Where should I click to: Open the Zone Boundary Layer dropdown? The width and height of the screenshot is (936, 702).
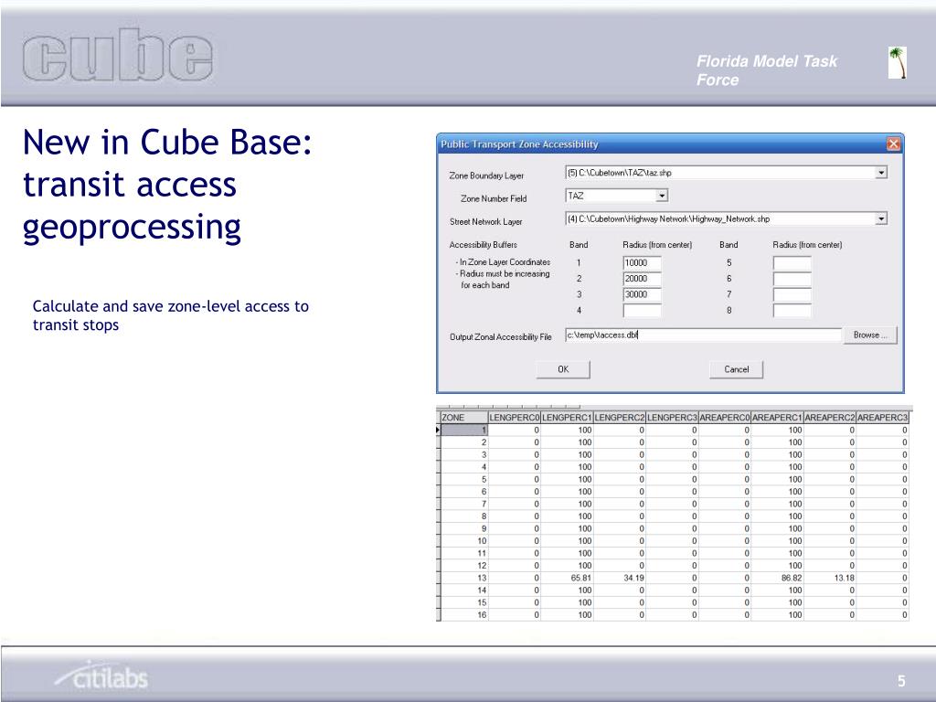(881, 173)
